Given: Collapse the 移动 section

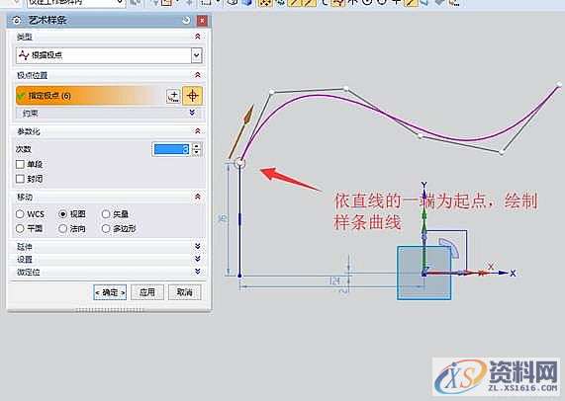Looking at the screenshot, I should 198,197.
